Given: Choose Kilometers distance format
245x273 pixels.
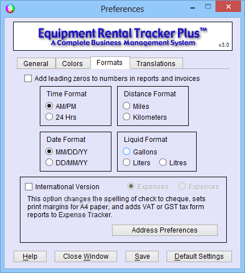Looking at the screenshot, I should [126, 117].
